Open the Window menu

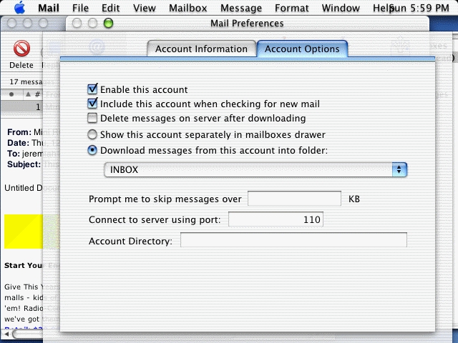pyautogui.click(x=341, y=8)
